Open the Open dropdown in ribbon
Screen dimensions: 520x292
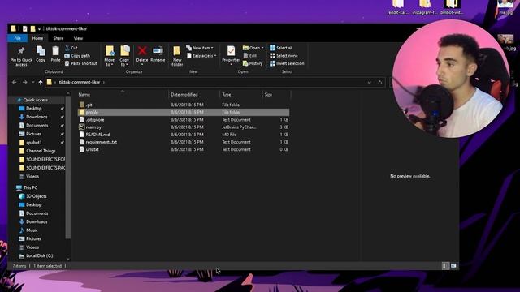click(253, 48)
